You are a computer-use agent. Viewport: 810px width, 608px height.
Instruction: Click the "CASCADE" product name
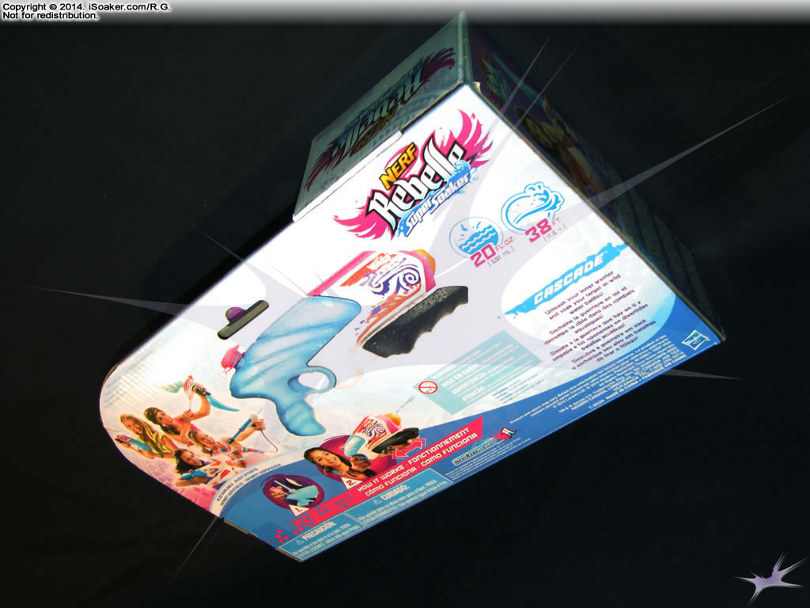pyautogui.click(x=570, y=279)
